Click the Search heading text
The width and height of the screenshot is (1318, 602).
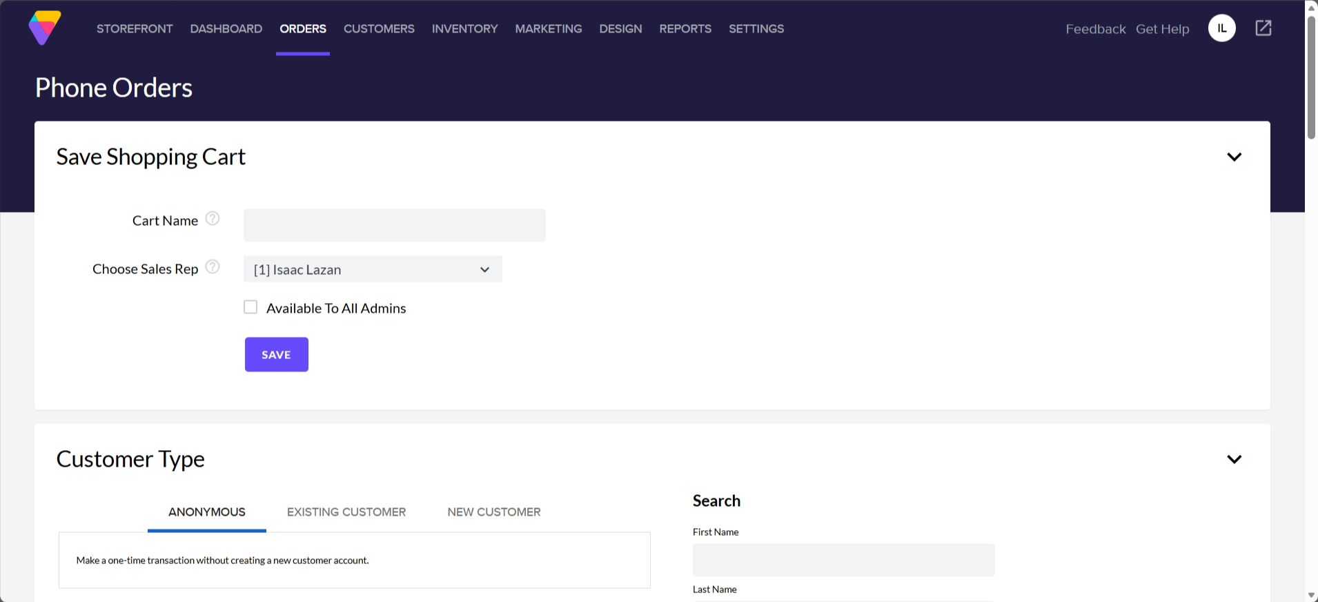716,501
